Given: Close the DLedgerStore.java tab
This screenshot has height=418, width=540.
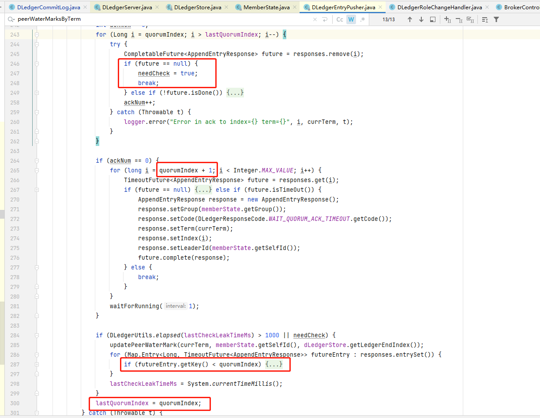Looking at the screenshot, I should [226, 7].
